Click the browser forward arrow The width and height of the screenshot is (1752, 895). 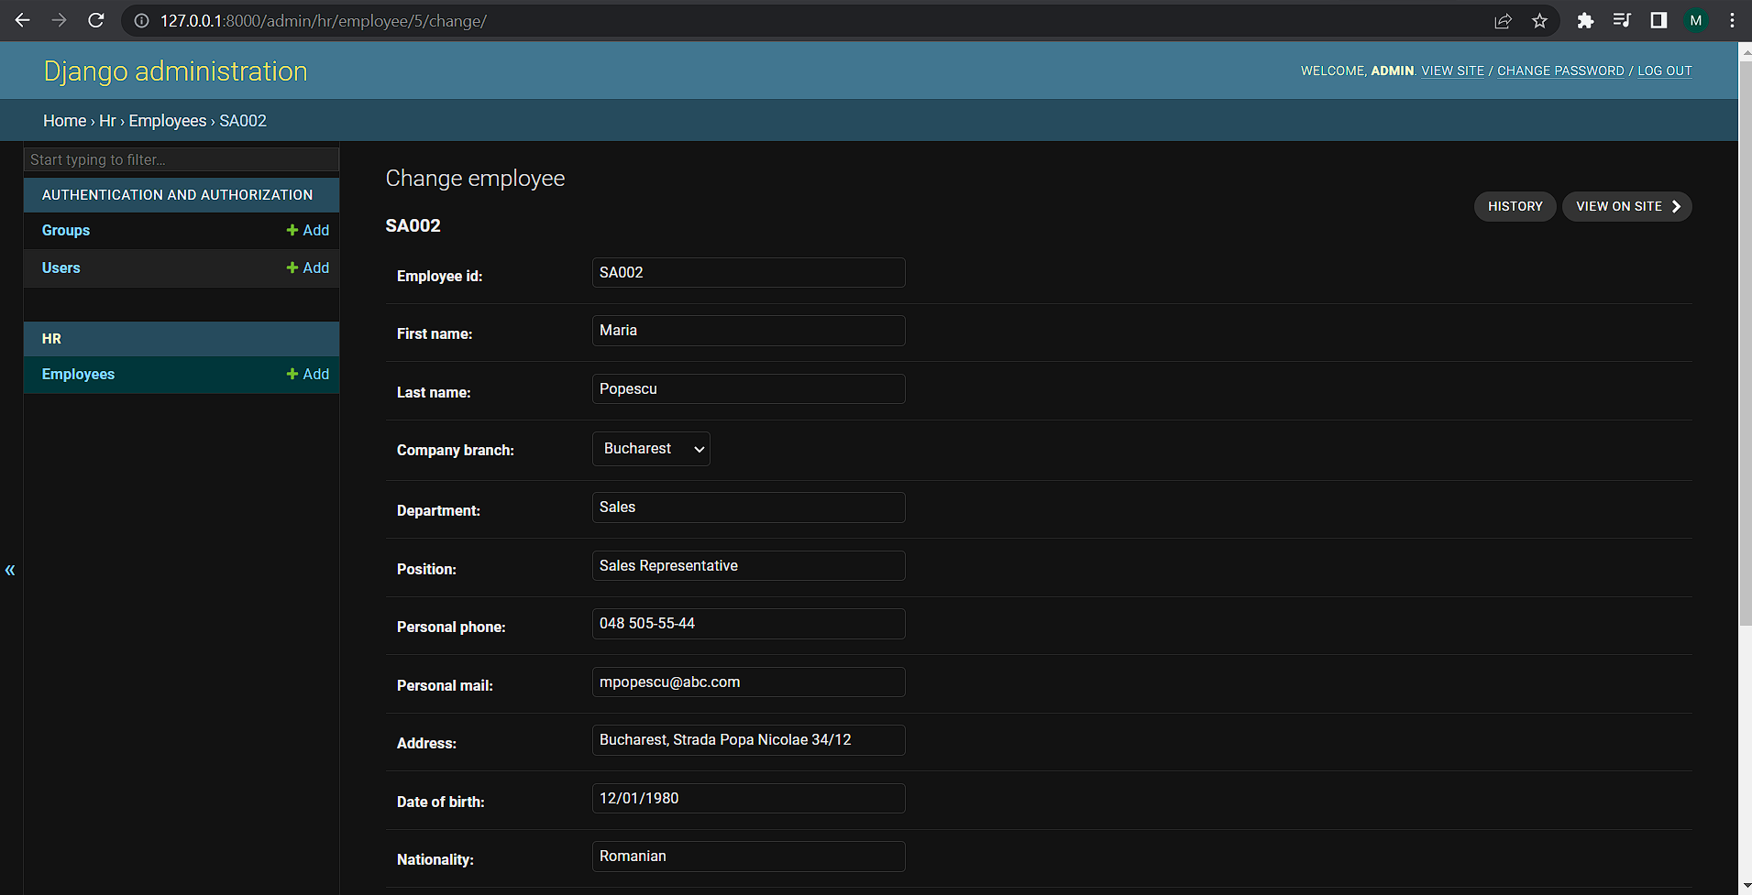pyautogui.click(x=59, y=20)
